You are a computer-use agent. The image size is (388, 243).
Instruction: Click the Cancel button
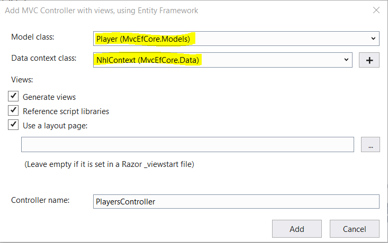pos(354,229)
